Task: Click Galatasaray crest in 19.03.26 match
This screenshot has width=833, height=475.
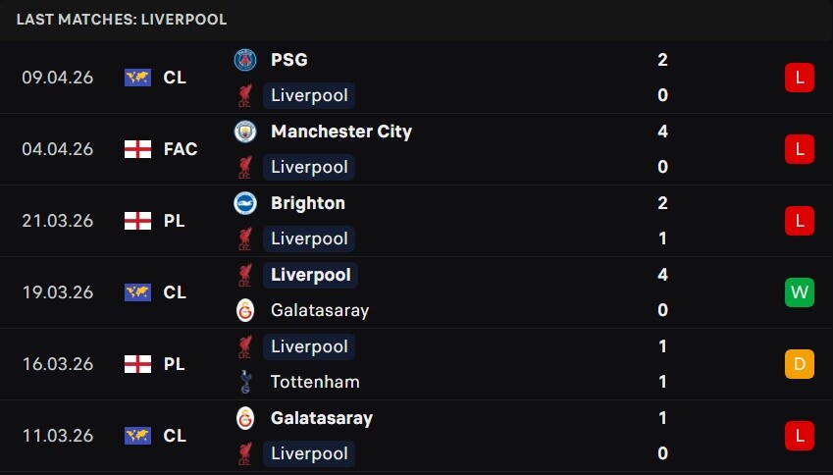Action: (245, 310)
